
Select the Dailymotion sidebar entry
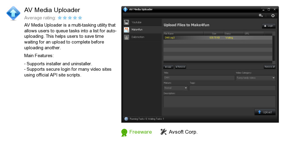(142, 37)
